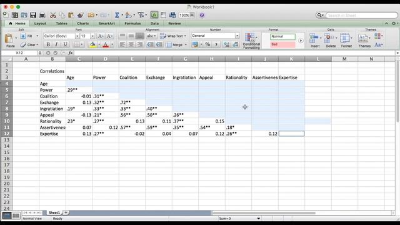Paste with the clipboard icon in the top toolbar
400x225 pixels.
[71, 15]
